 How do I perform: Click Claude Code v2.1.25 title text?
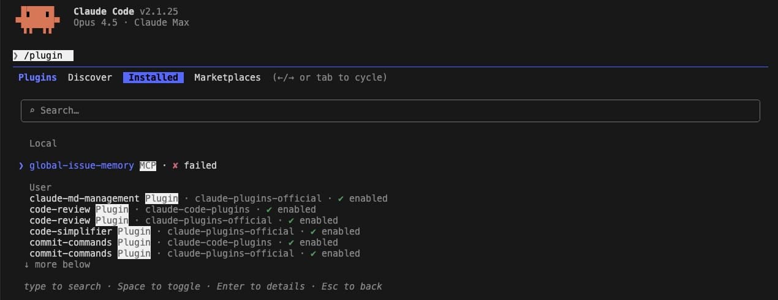point(126,12)
